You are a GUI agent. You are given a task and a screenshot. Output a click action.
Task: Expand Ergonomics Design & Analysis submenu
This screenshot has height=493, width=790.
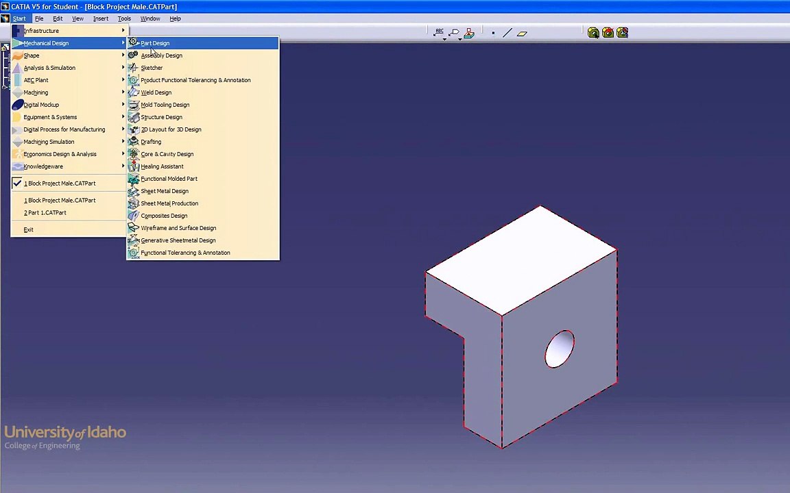(69, 154)
